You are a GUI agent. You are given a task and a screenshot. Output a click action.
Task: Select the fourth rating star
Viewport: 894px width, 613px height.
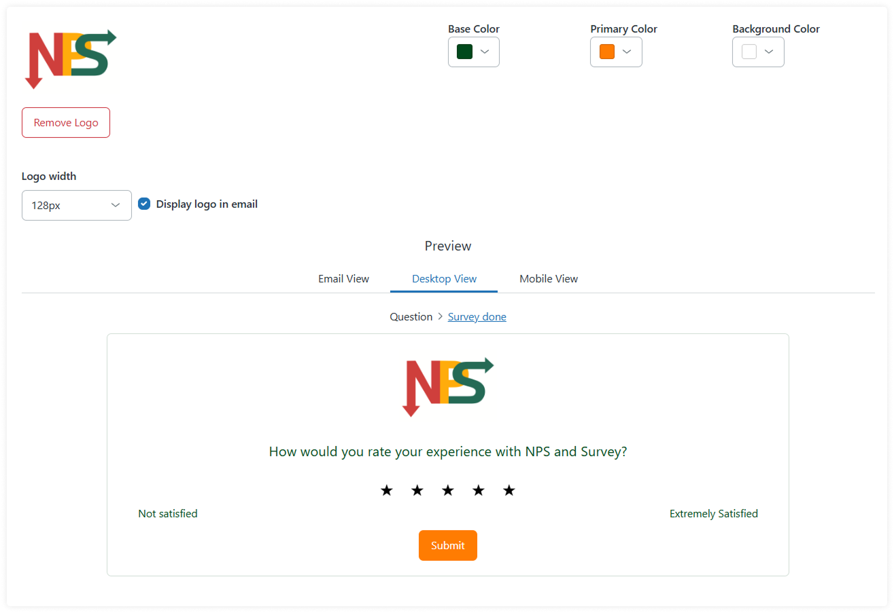478,489
